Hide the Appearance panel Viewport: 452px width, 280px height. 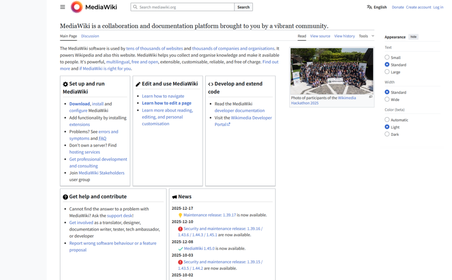tap(413, 37)
